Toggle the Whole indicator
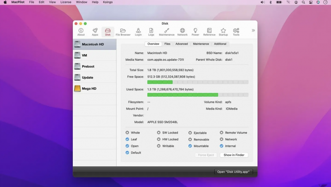The width and height of the screenshot is (331, 187). pyautogui.click(x=127, y=133)
